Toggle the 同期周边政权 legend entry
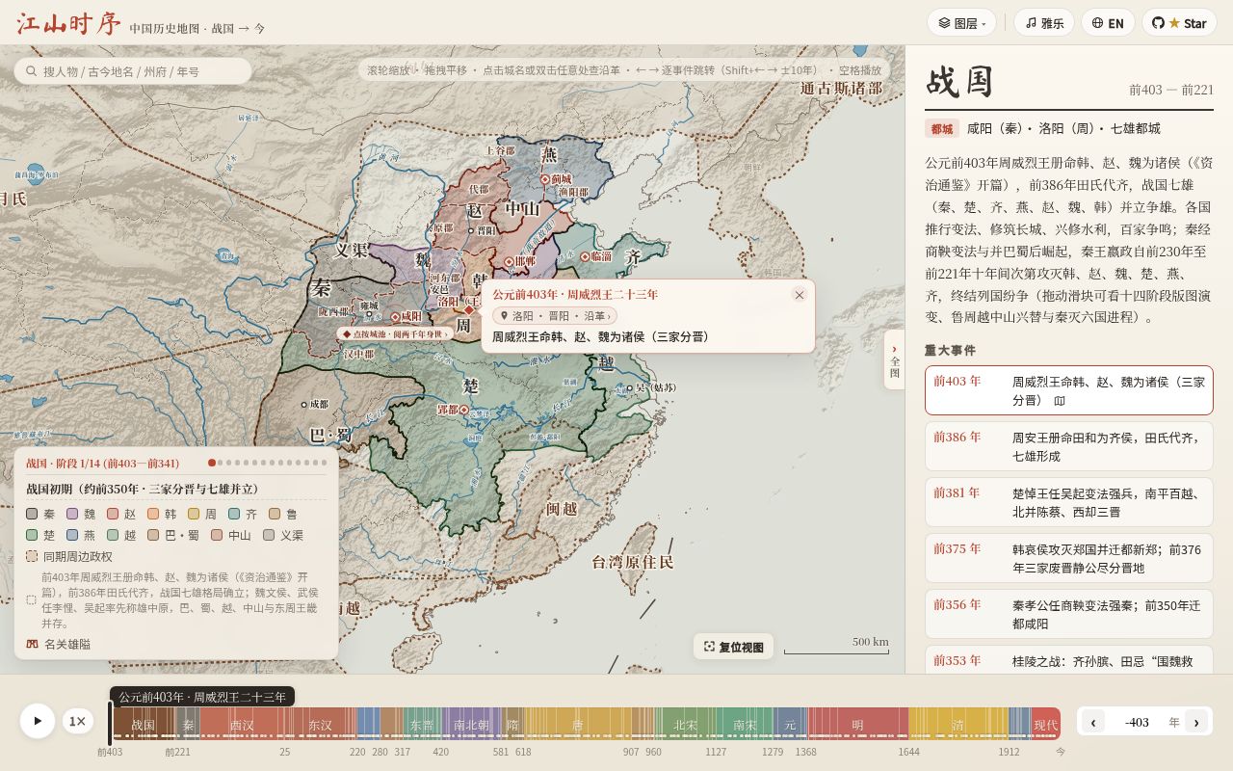Viewport: 1233px width, 771px height. point(69,556)
